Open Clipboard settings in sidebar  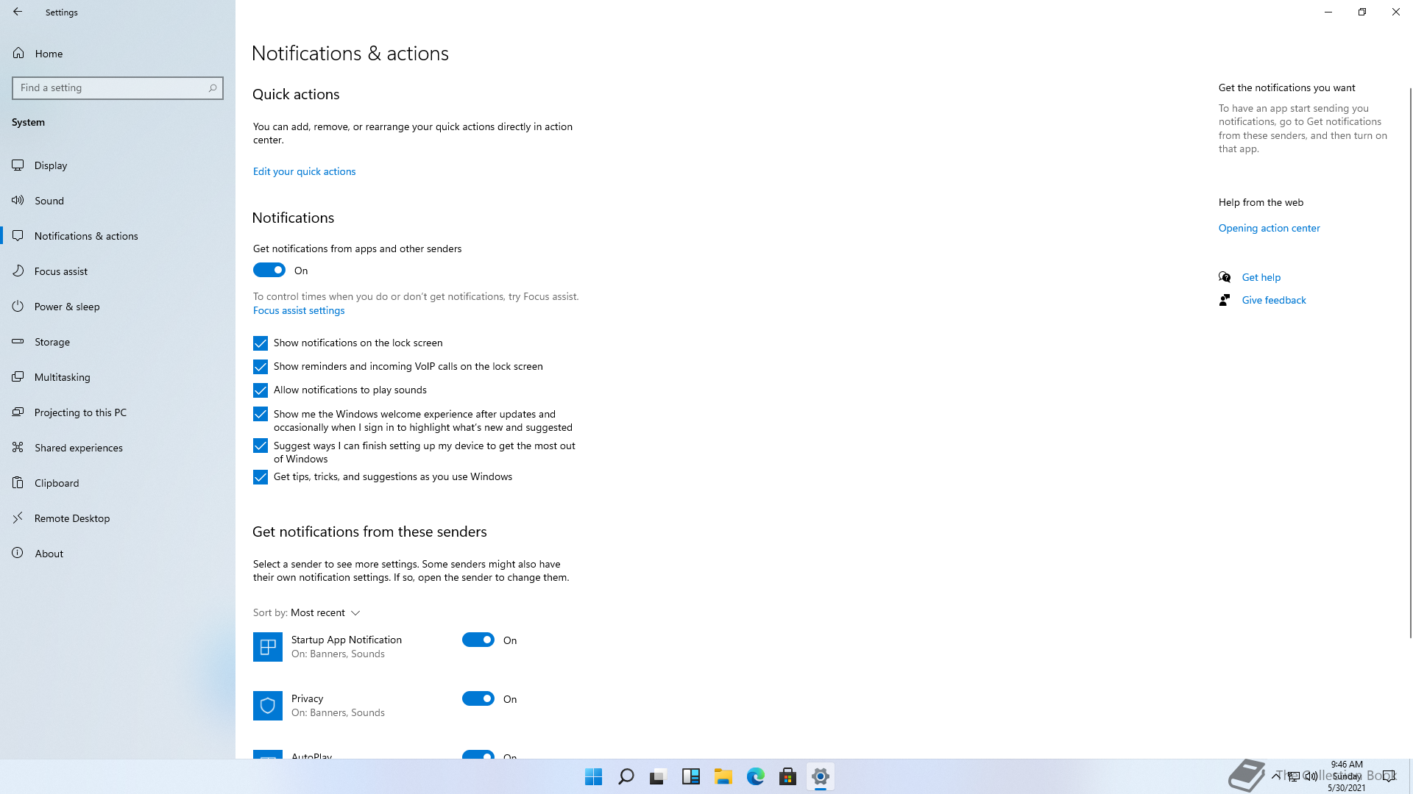[x=118, y=483]
